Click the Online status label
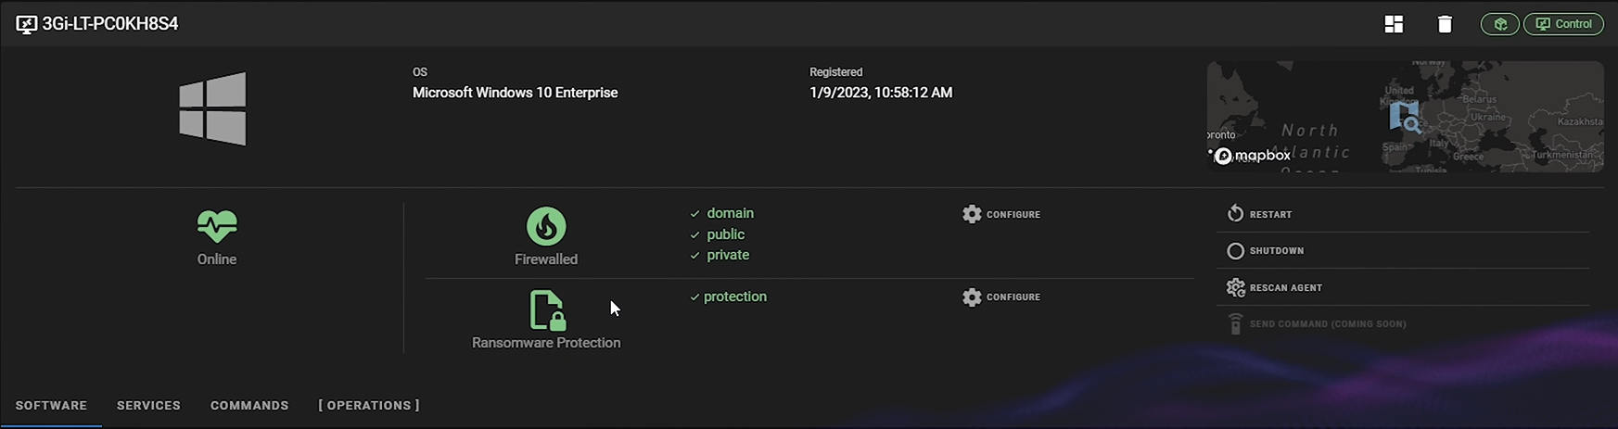 tap(217, 259)
